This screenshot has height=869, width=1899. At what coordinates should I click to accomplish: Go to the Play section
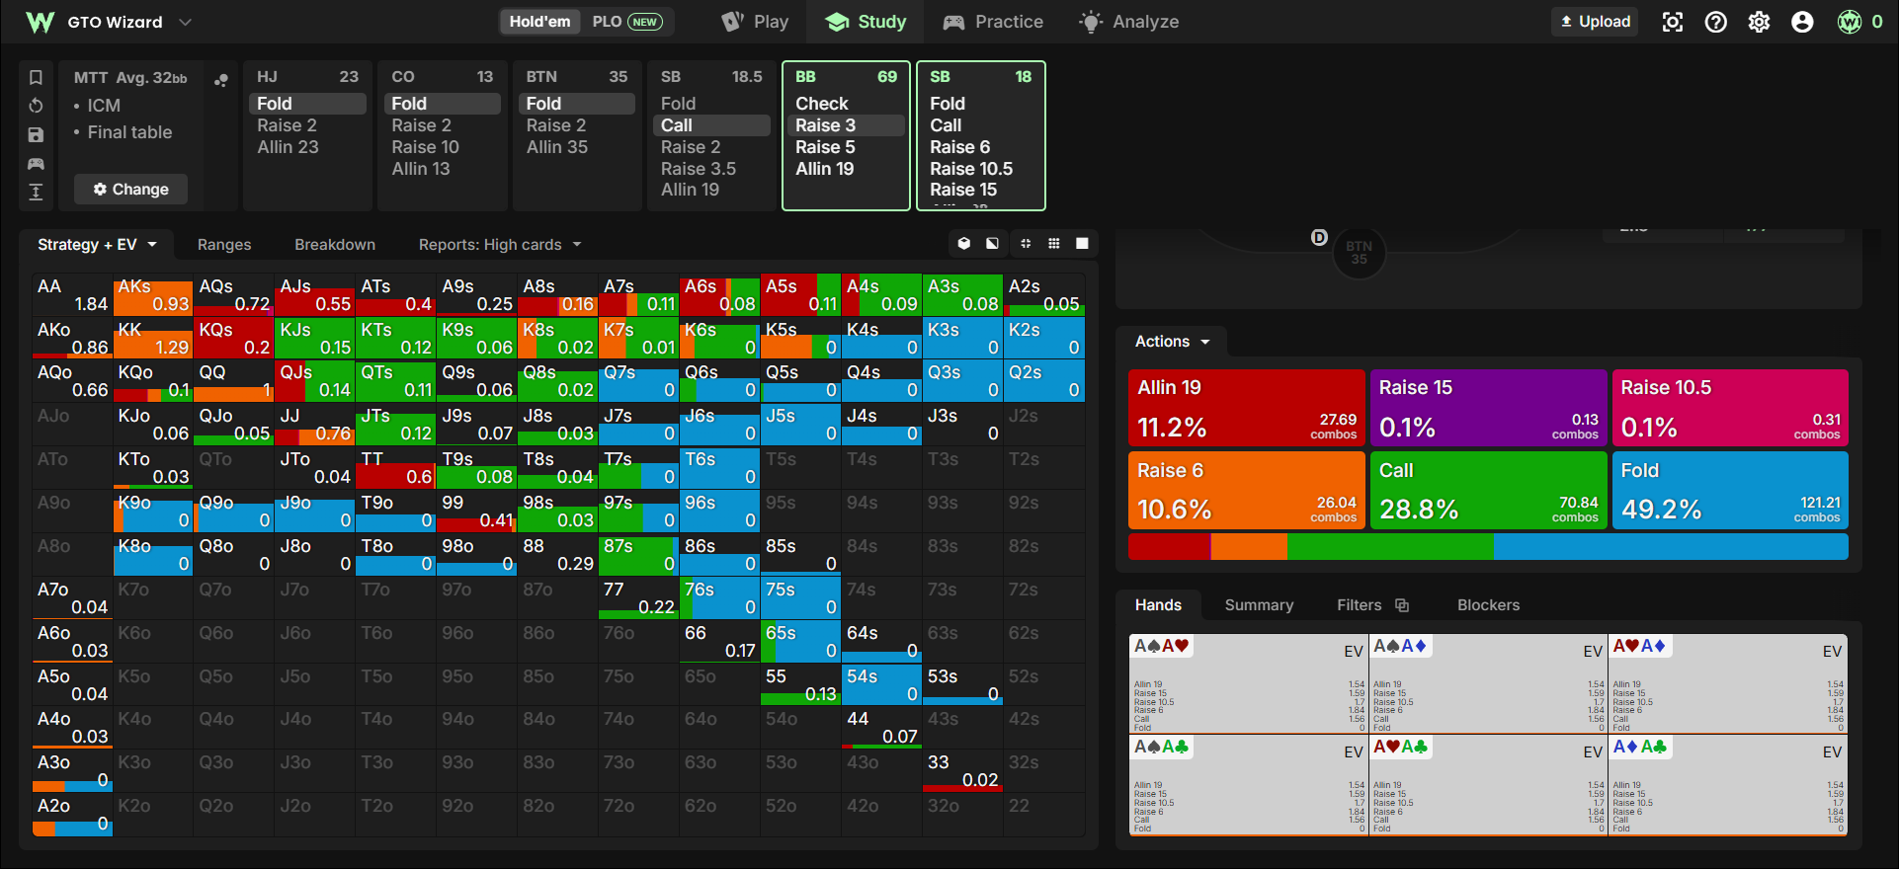[x=755, y=22]
